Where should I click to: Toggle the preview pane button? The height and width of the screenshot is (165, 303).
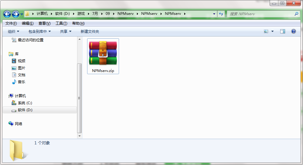(x=283, y=31)
